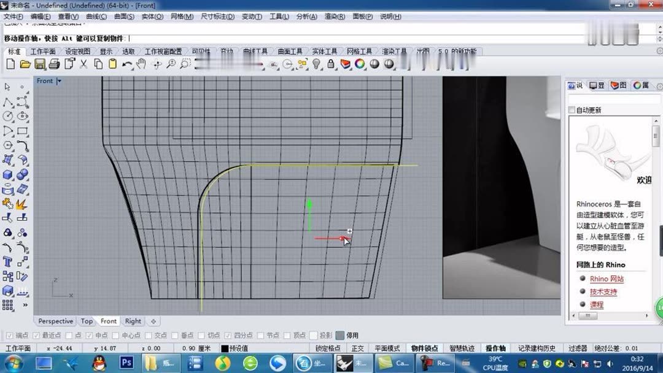Open the 预设值 layer dropdown in status bar
The image size is (663, 373).
pos(239,348)
